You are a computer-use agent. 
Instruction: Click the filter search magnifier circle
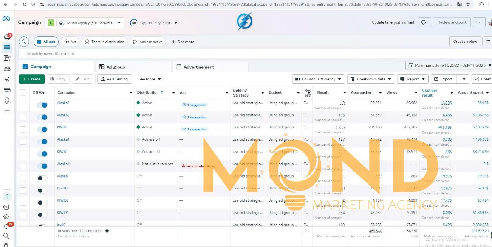coord(24,42)
